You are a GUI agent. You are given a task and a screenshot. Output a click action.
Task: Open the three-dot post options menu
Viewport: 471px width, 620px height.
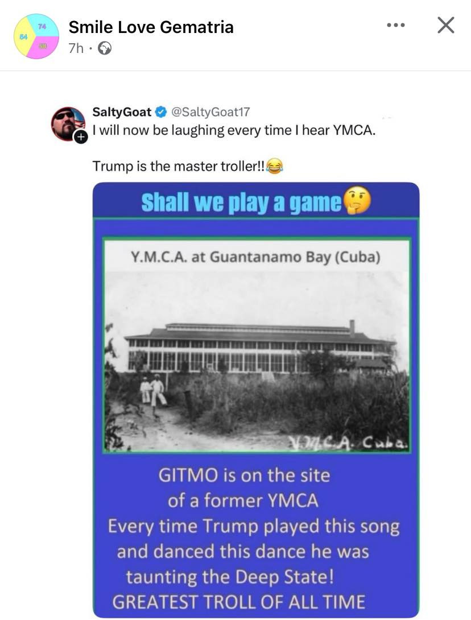pyautogui.click(x=395, y=25)
